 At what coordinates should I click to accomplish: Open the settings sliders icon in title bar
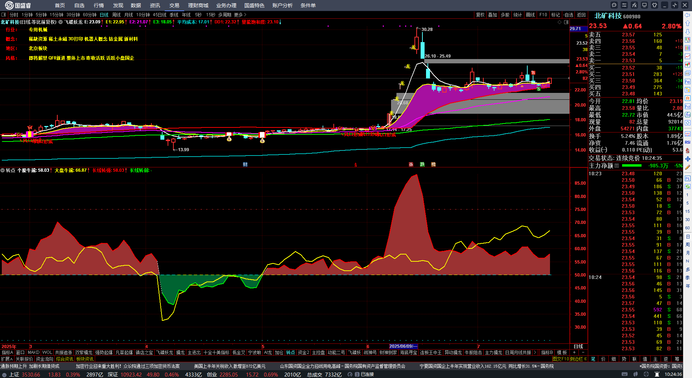tap(624, 5)
